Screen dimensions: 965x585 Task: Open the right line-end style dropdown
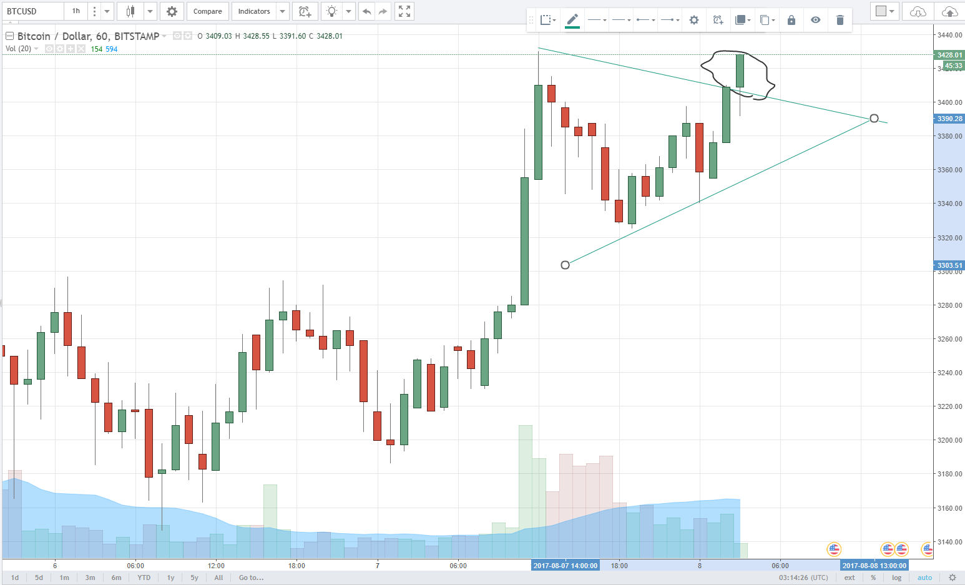[670, 20]
